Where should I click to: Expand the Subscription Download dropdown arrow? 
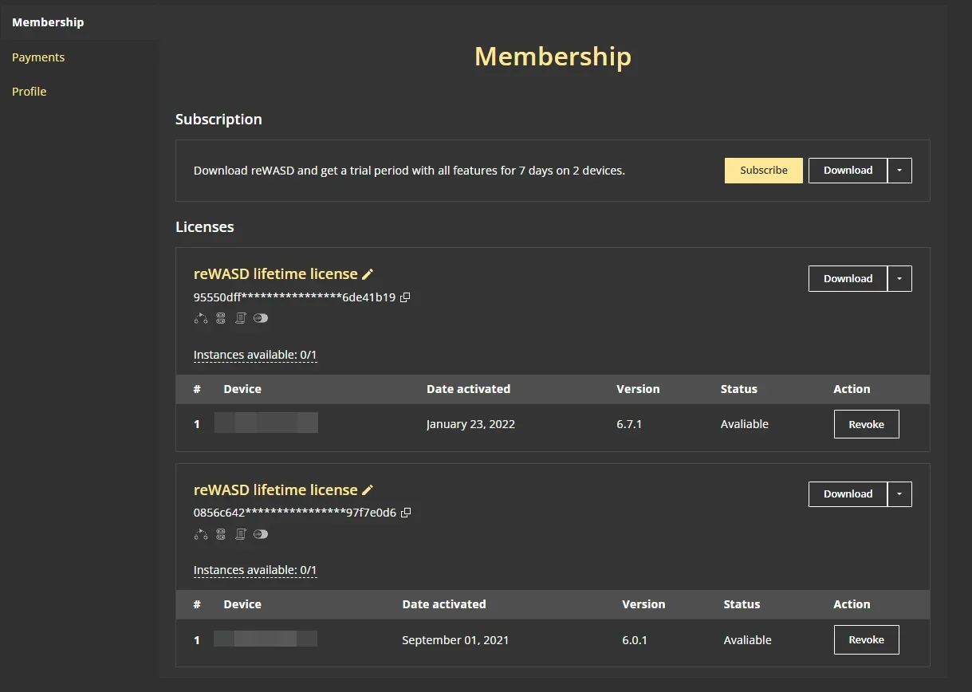click(899, 171)
